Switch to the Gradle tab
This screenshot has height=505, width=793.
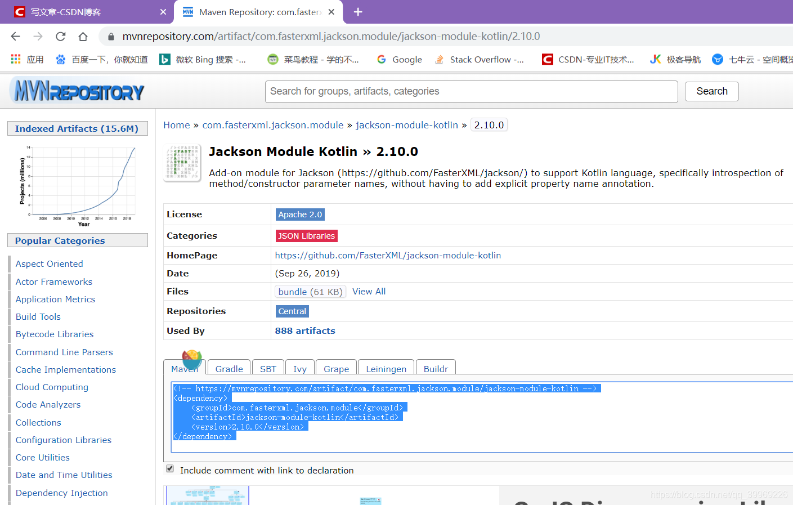click(x=229, y=368)
